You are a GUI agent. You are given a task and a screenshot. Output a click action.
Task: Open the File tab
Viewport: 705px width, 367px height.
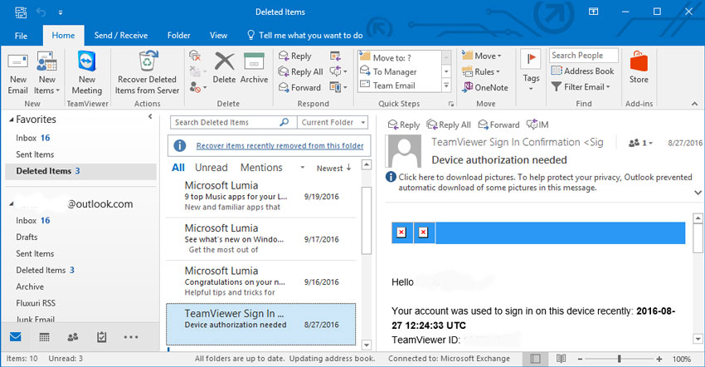21,36
